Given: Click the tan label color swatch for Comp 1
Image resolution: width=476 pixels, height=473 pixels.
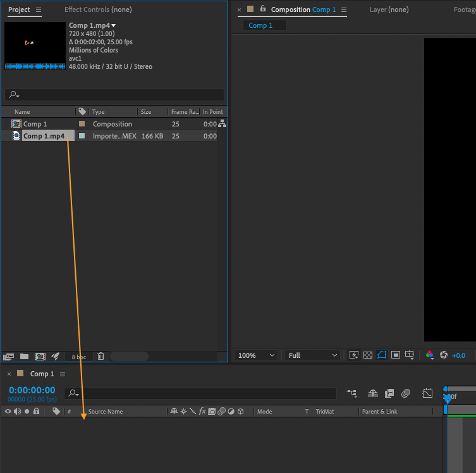Looking at the screenshot, I should (82, 124).
